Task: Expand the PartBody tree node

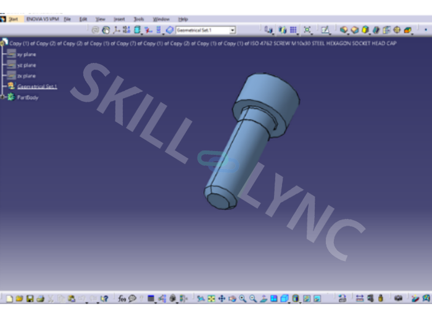Action: pyautogui.click(x=2, y=97)
